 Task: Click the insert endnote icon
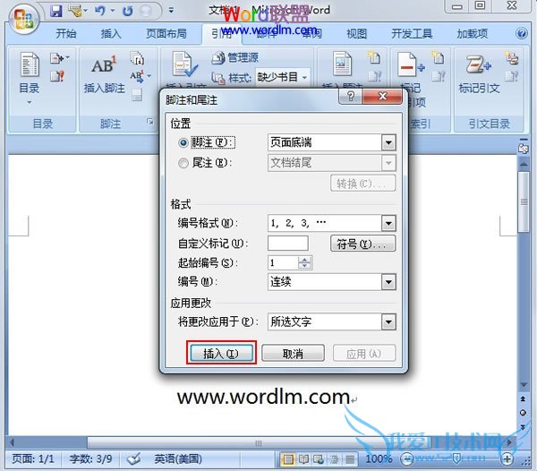point(137,58)
